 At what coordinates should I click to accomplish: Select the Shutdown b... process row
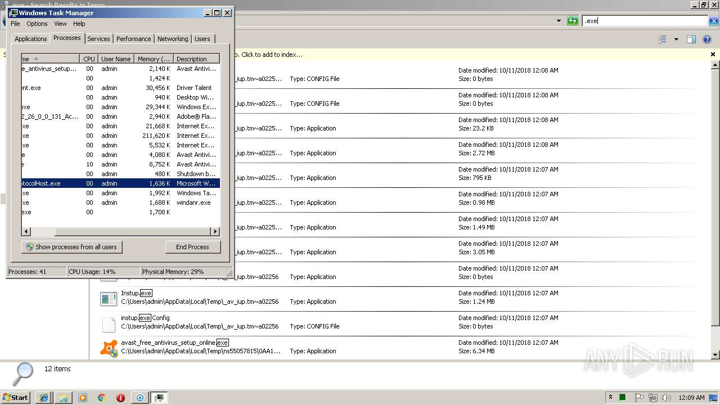(x=120, y=174)
